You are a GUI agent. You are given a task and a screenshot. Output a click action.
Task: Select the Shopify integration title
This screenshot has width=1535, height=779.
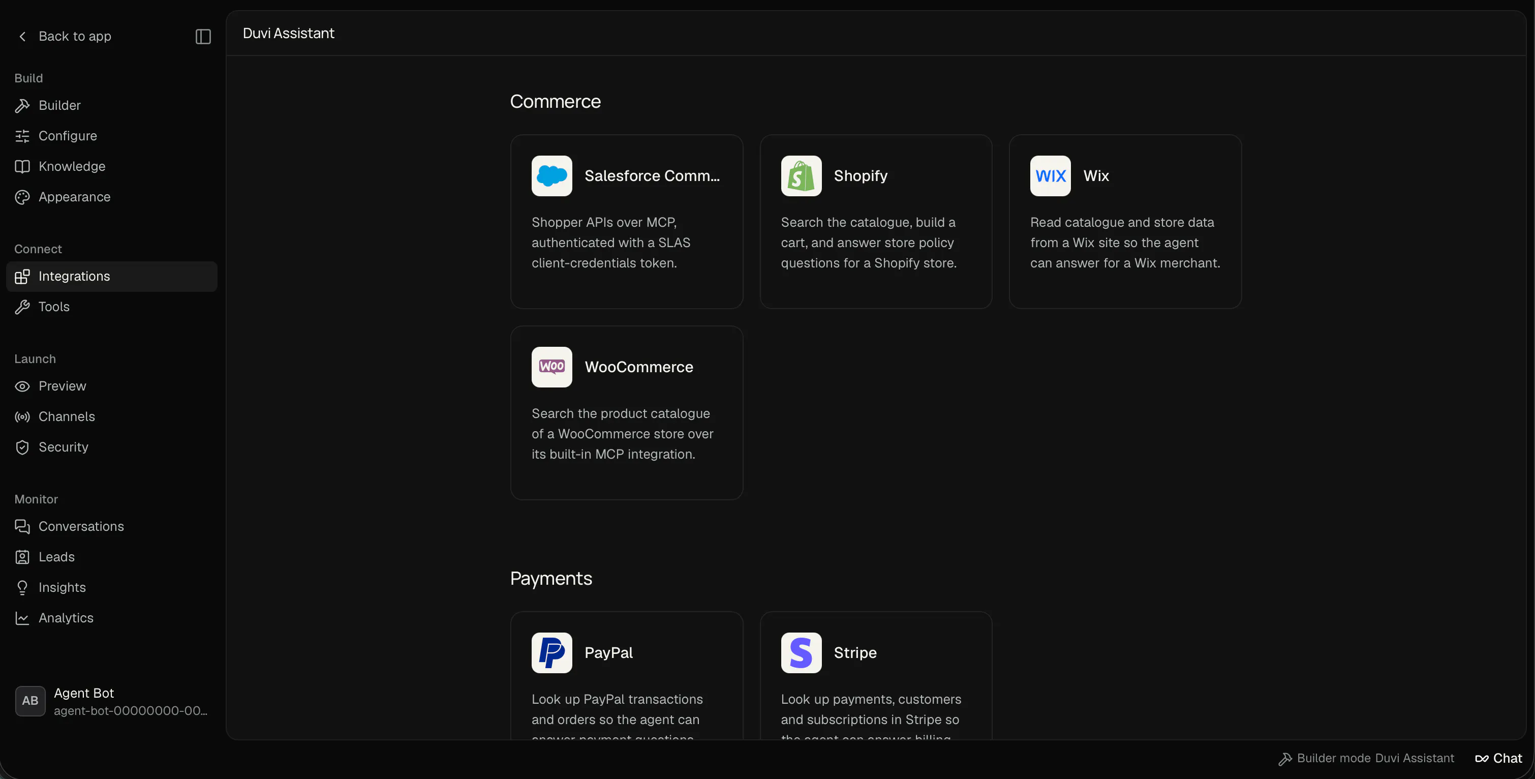[x=861, y=176]
